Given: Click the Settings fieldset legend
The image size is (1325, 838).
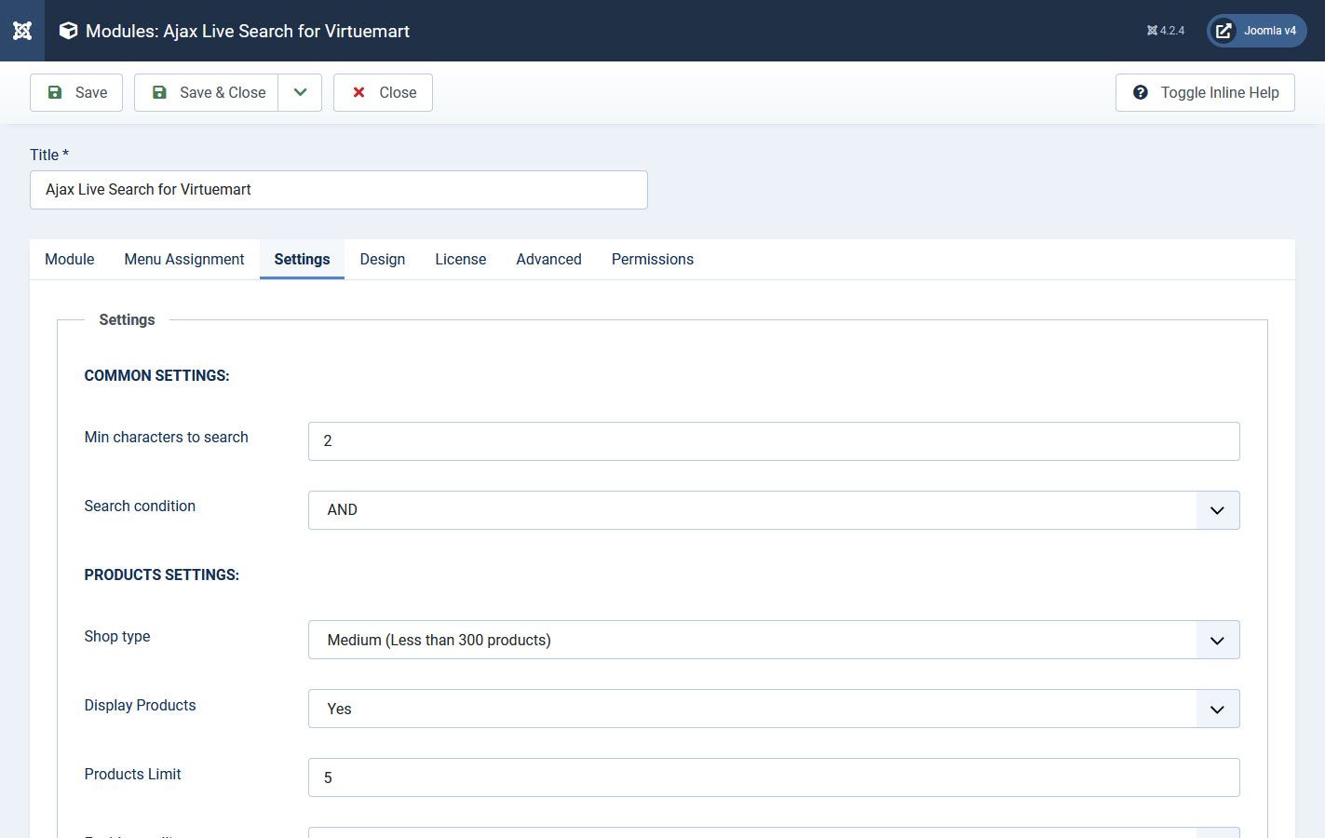Looking at the screenshot, I should coord(127,320).
